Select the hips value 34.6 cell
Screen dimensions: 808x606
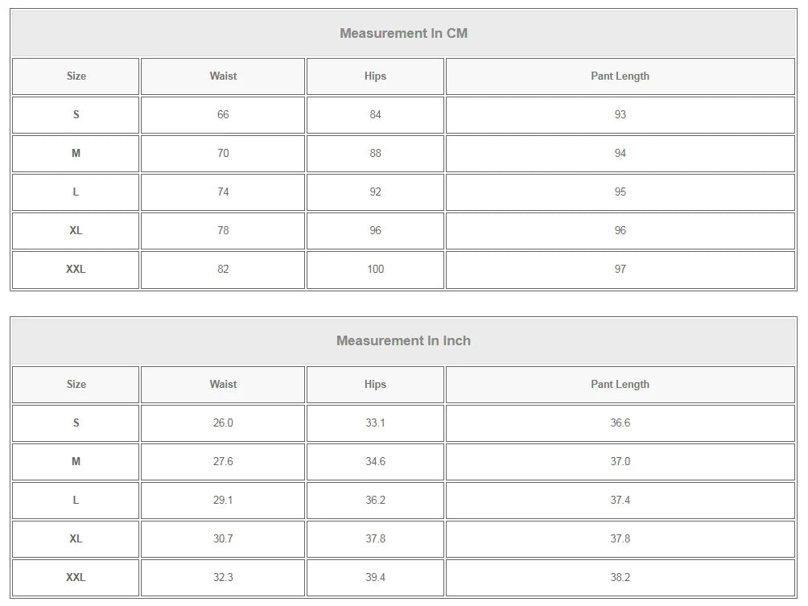[x=375, y=461]
